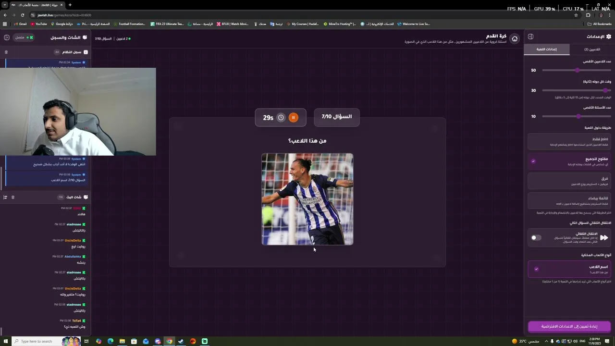This screenshot has width=615, height=346.
Task: Go back in browser history
Action: pyautogui.click(x=5, y=15)
